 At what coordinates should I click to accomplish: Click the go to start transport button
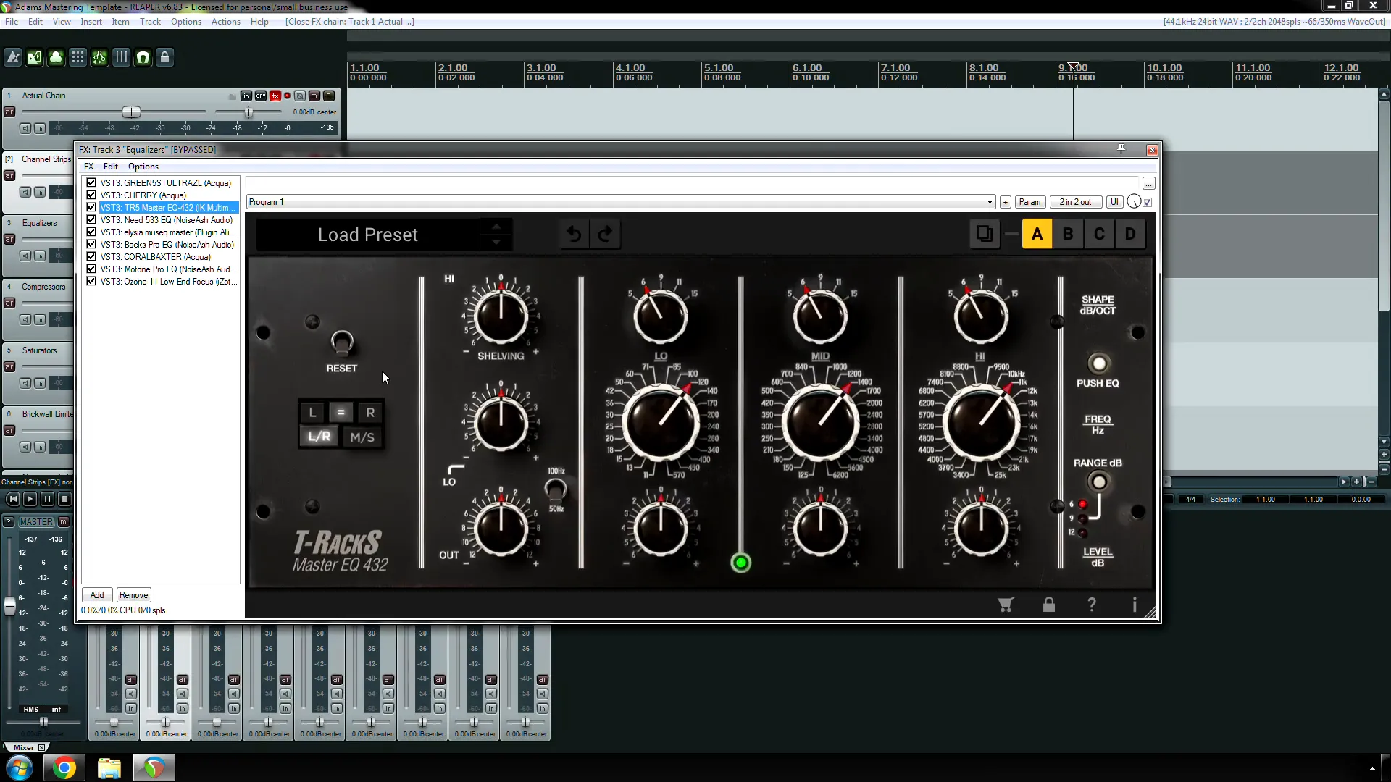[x=13, y=499]
